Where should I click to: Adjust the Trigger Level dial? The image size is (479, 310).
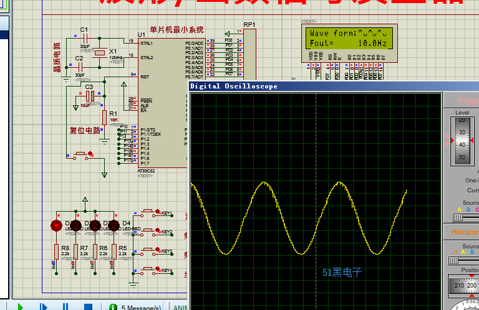tap(462, 140)
